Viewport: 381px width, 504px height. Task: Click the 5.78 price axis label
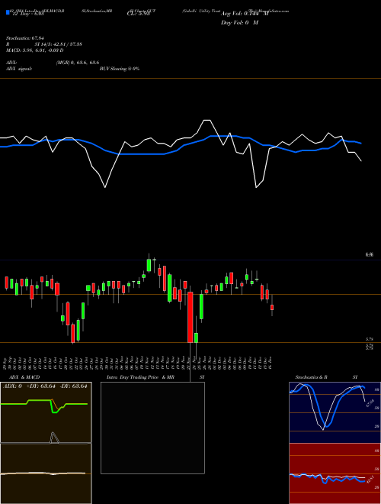click(370, 339)
